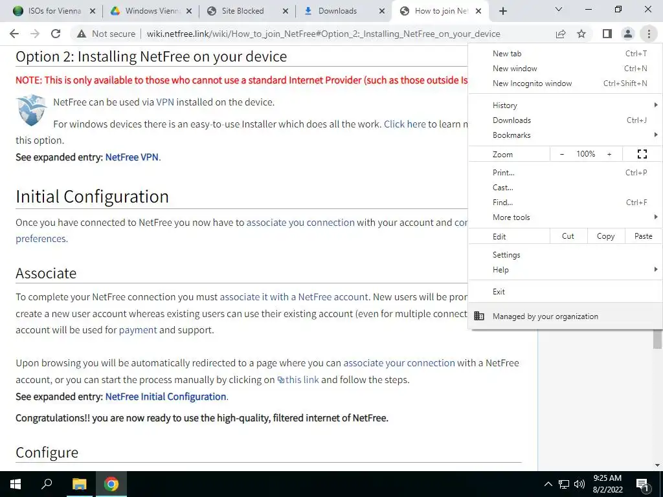This screenshot has height=497, width=663.
Task: Click Chrome icon on taskbar
Action: [x=111, y=484]
